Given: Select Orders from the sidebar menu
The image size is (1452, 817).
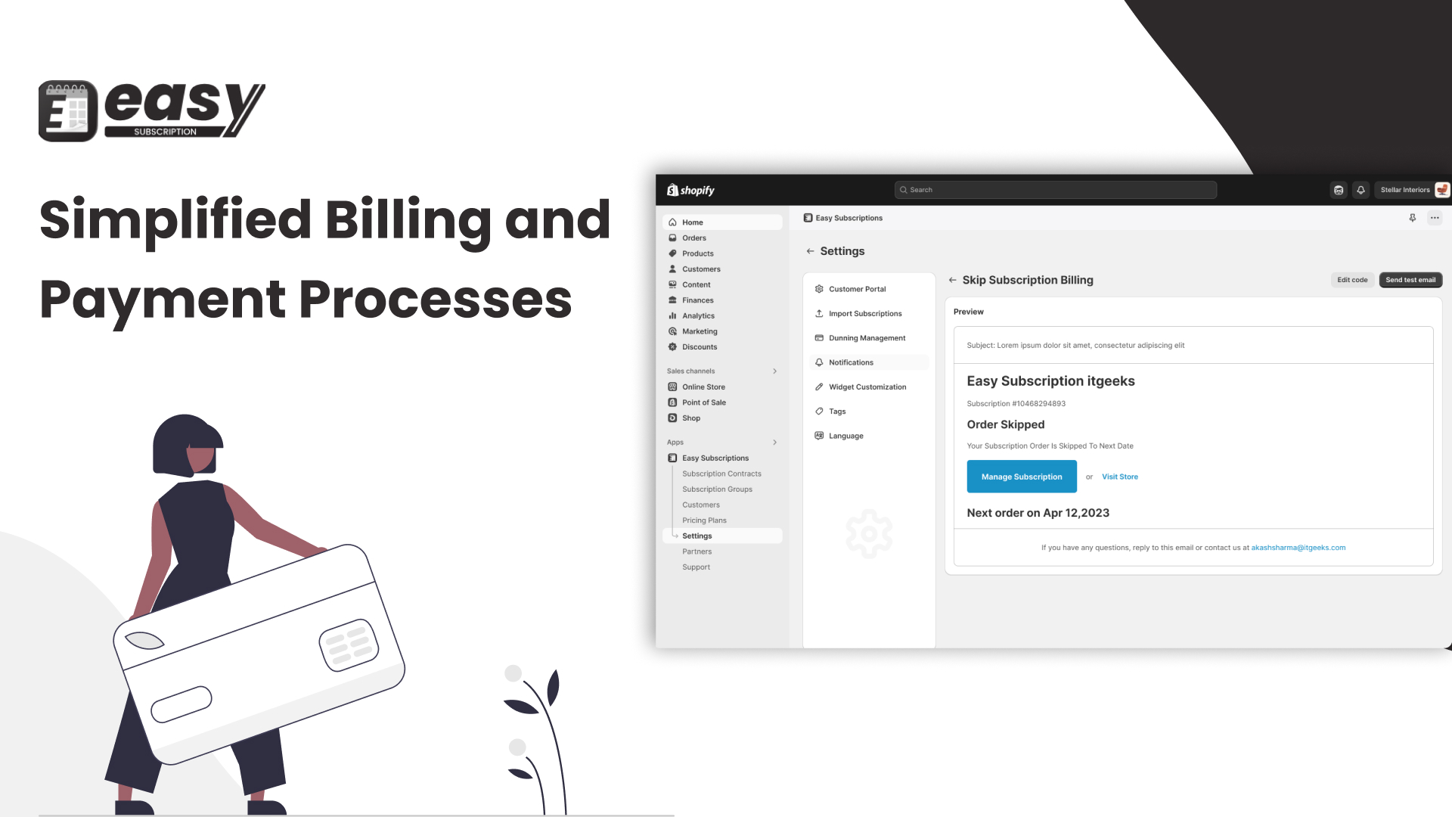Looking at the screenshot, I should 695,238.
